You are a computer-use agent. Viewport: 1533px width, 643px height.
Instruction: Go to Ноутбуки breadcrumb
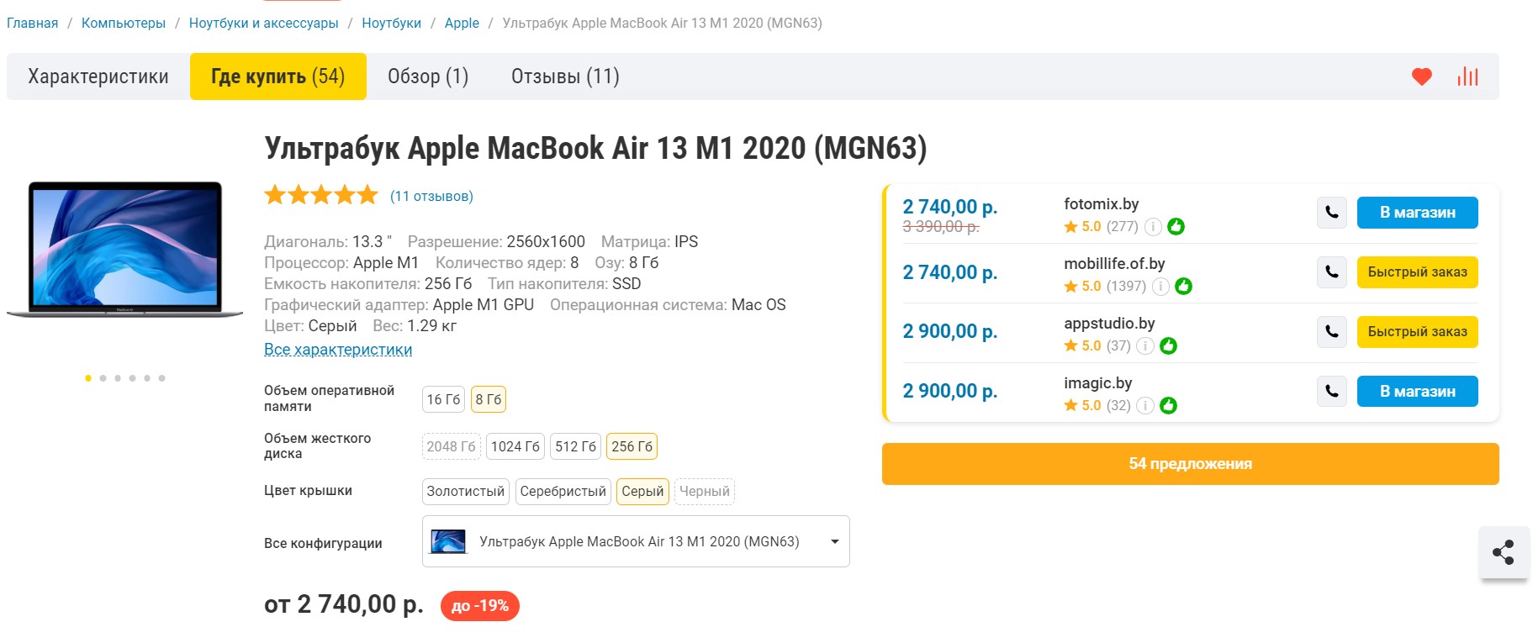(x=392, y=23)
